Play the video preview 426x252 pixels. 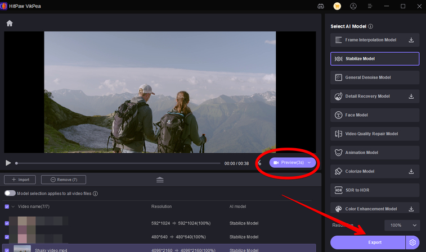click(x=8, y=163)
